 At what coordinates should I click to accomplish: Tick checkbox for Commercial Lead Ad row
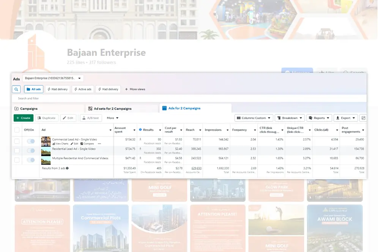pyautogui.click(x=17, y=141)
